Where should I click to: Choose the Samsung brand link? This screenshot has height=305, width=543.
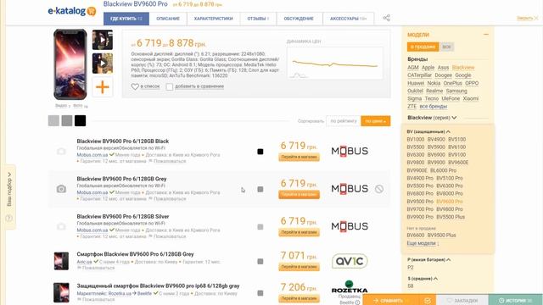click(456, 91)
